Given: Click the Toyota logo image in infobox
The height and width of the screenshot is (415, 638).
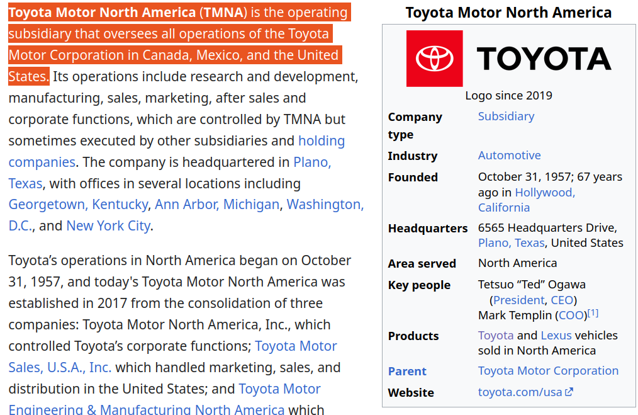Looking at the screenshot, I should pyautogui.click(x=508, y=59).
